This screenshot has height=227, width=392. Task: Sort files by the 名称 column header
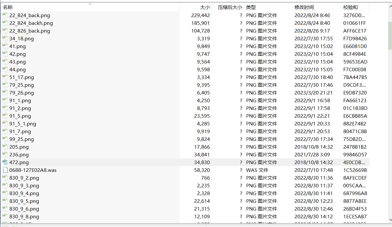pyautogui.click(x=8, y=7)
